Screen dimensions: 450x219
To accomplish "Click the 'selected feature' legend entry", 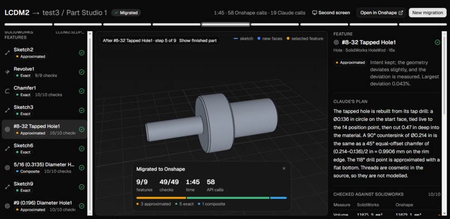I will 304,39.
